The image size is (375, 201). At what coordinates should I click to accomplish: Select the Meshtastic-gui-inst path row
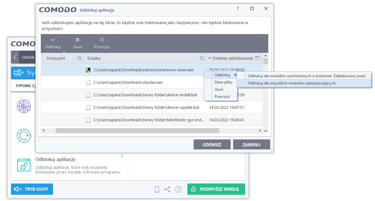[x=149, y=120]
